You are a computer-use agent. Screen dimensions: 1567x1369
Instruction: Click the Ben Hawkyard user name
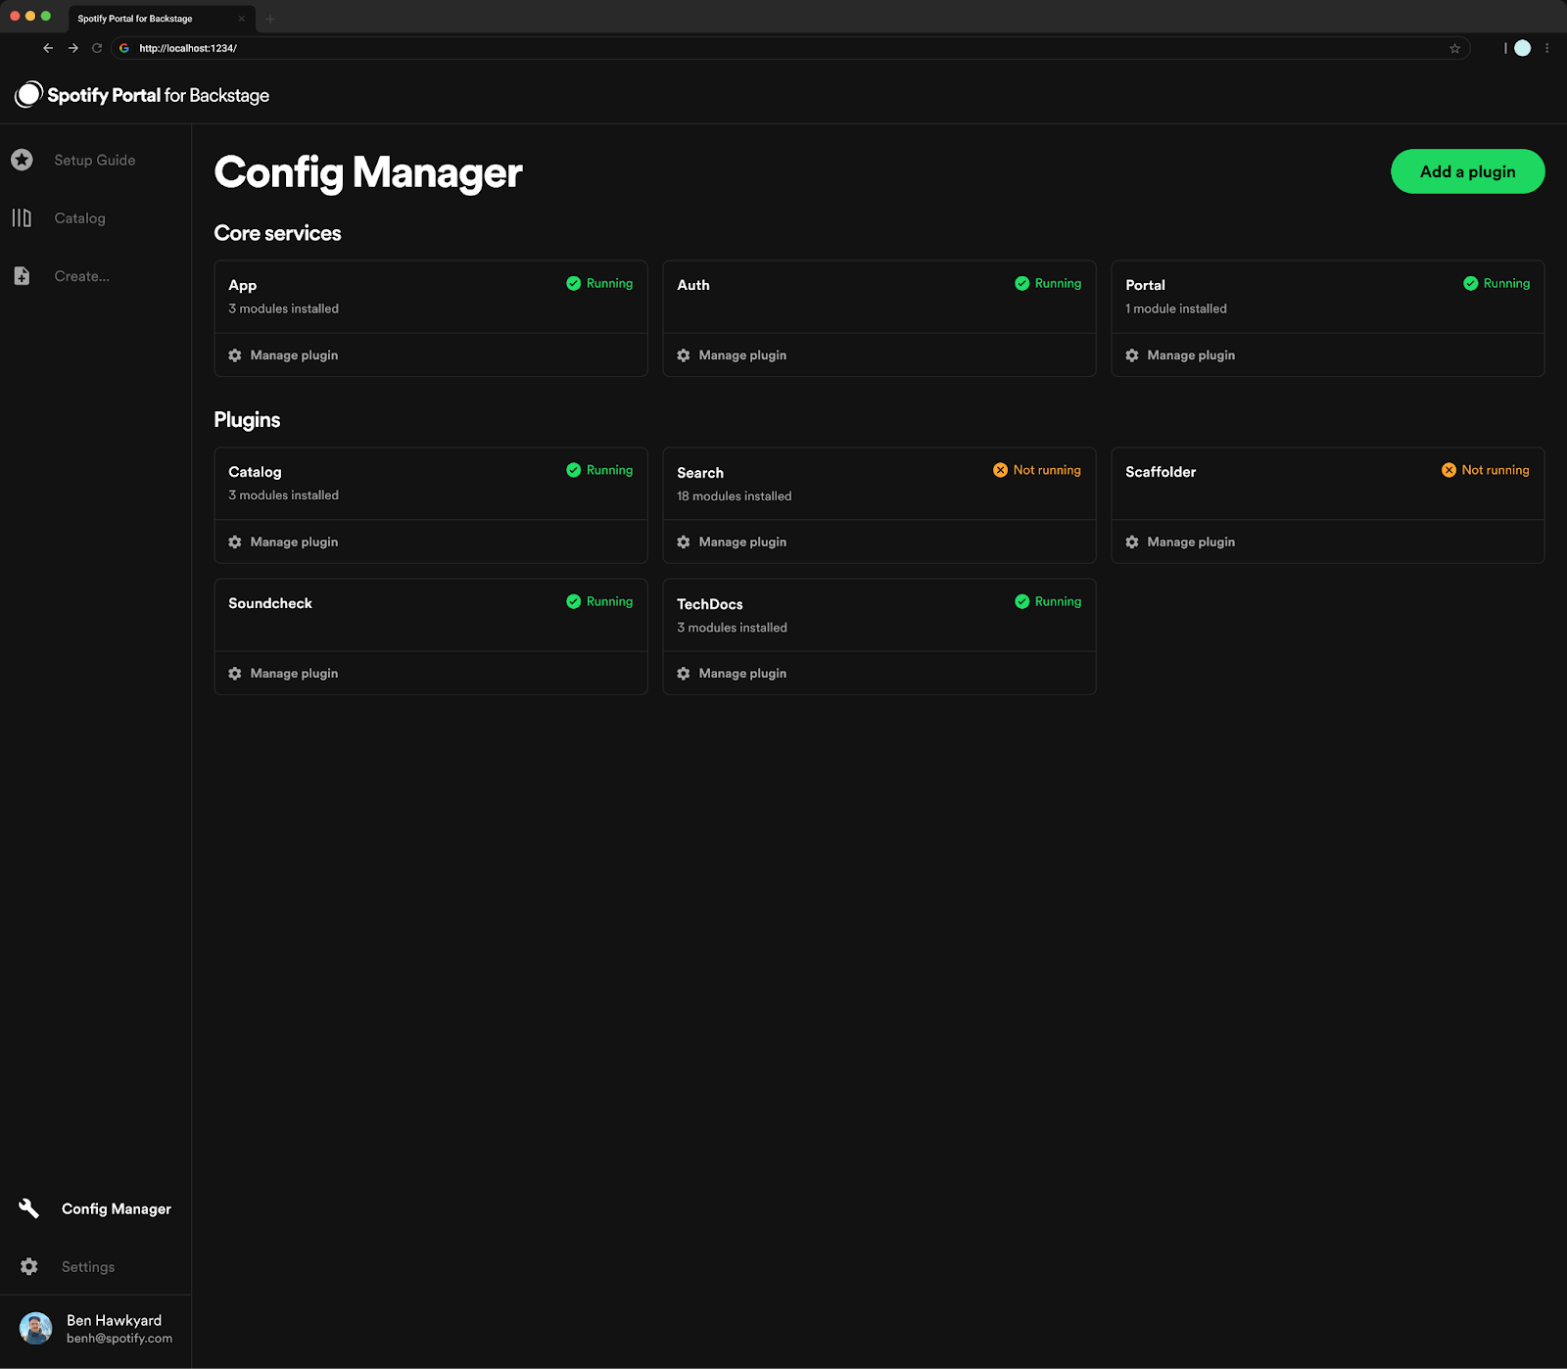(x=114, y=1320)
